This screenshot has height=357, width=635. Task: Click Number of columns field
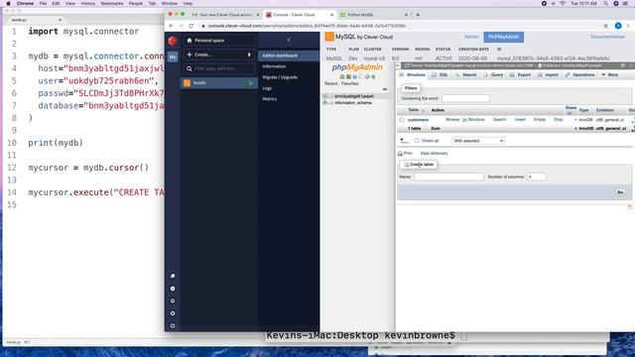[536, 177]
